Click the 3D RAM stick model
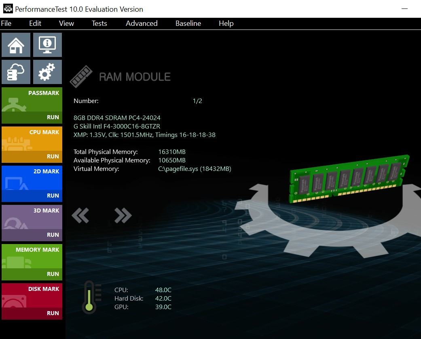The image size is (421, 339). [x=349, y=178]
